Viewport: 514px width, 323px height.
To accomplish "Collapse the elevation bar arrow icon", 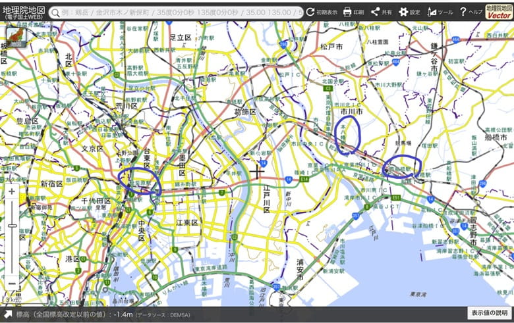I will (x=8, y=313).
